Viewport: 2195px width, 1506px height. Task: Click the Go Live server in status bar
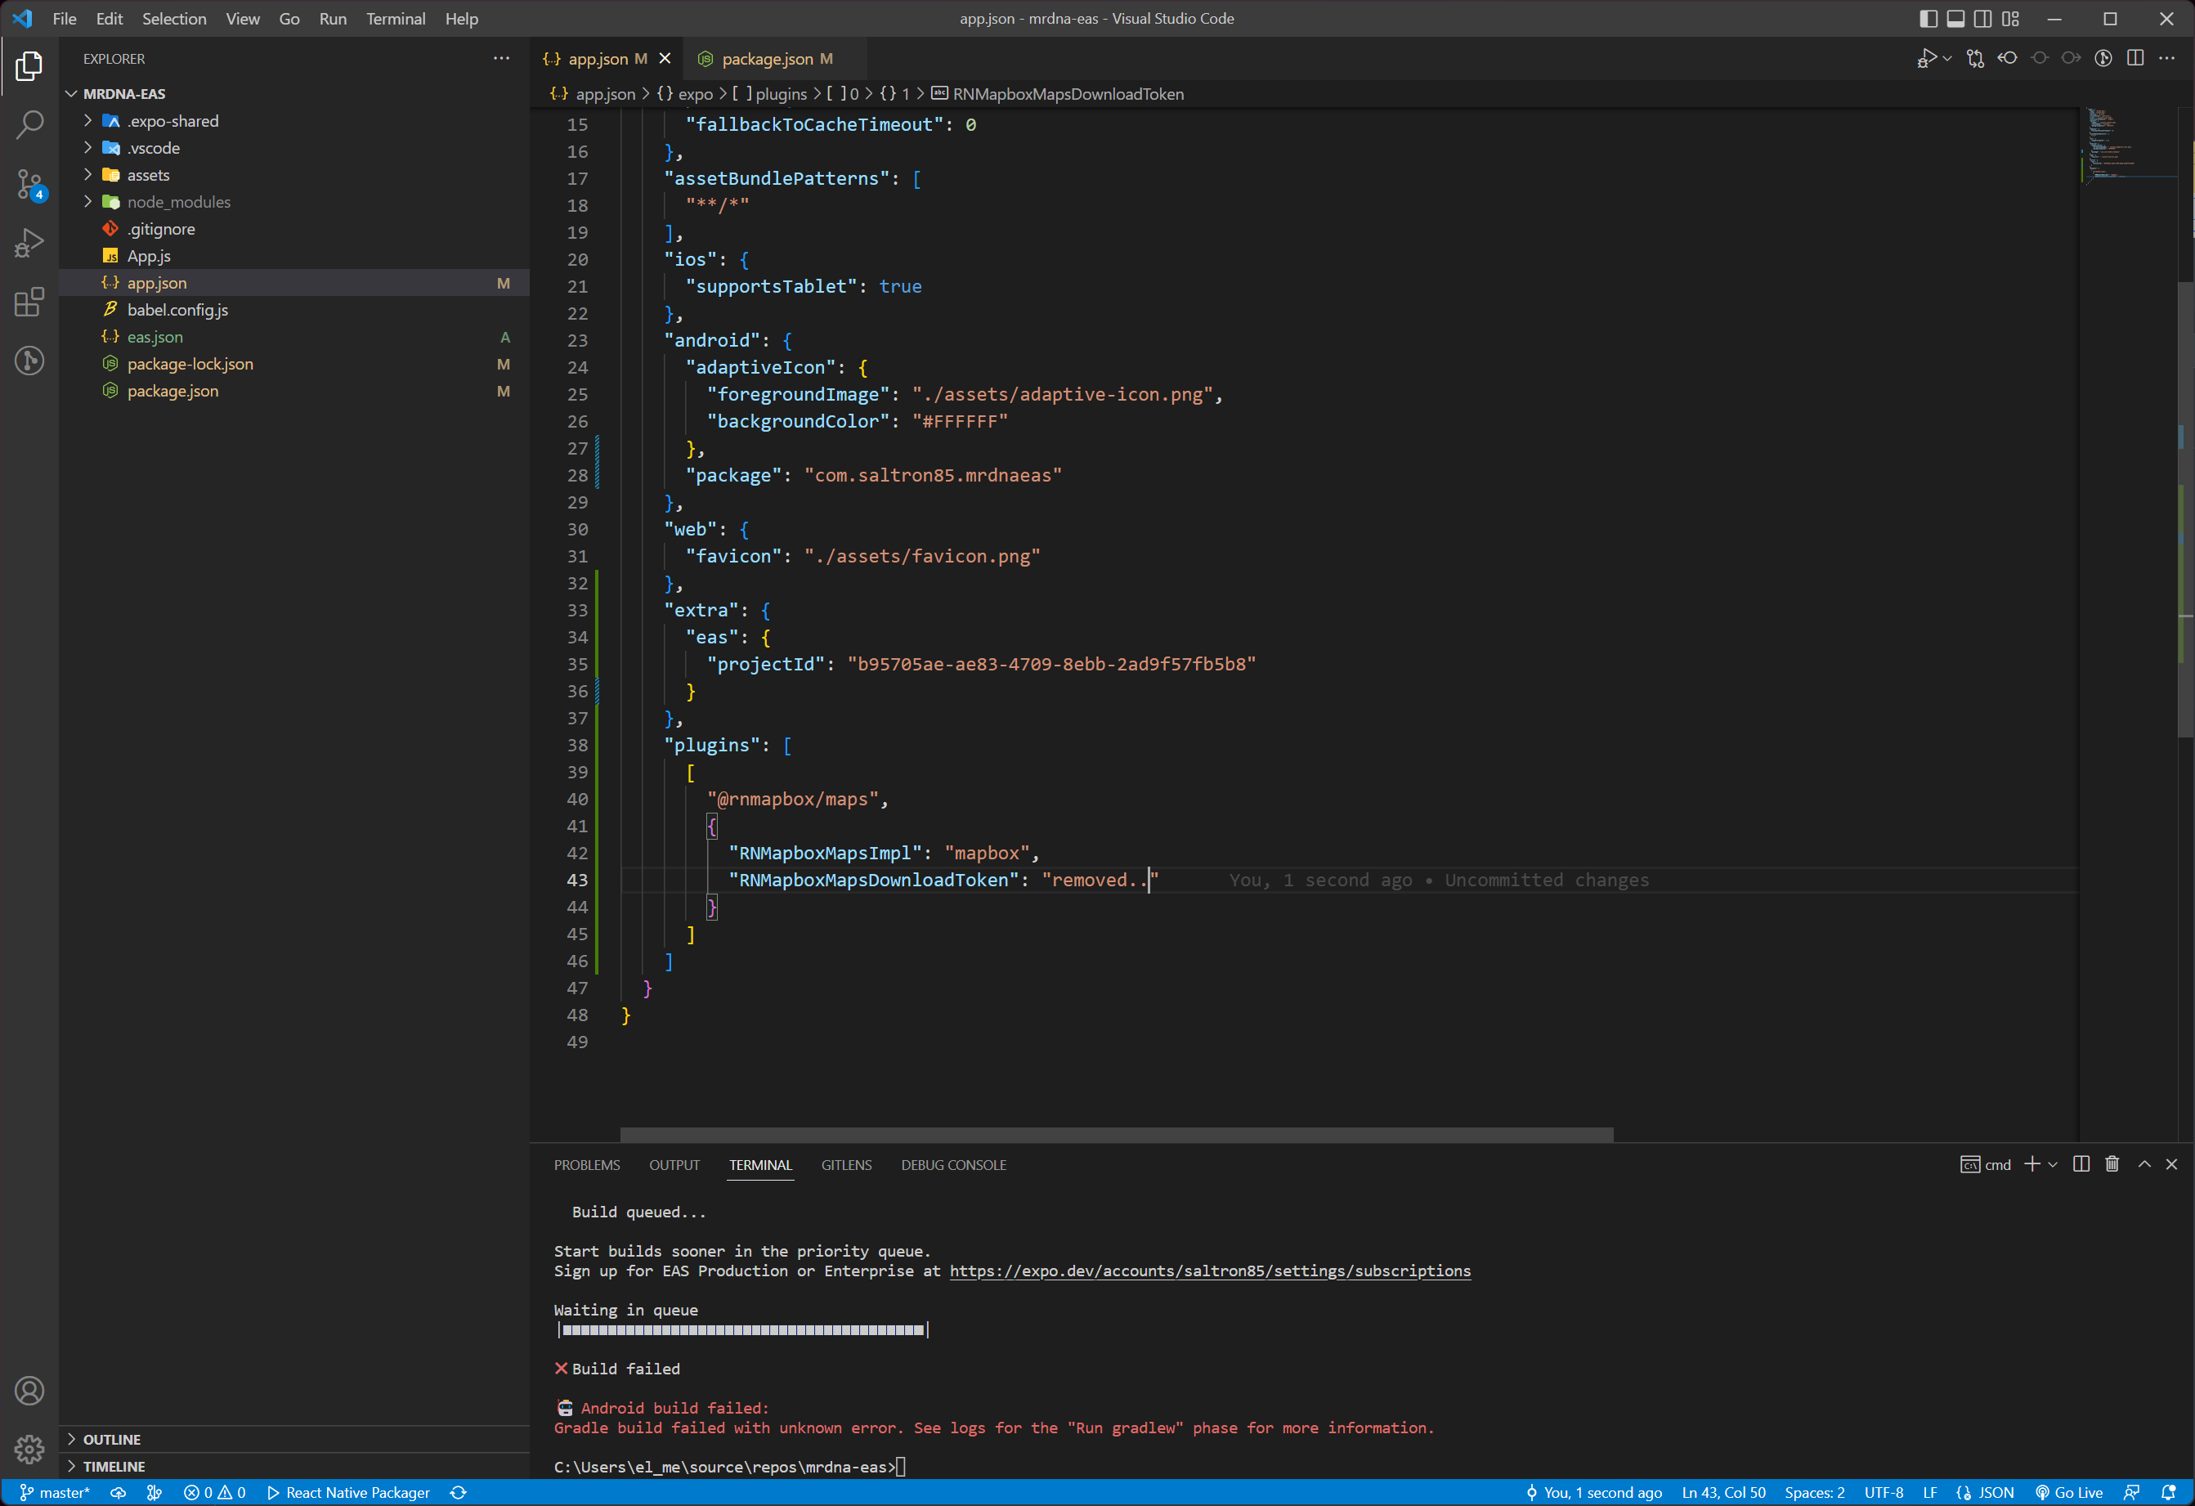(x=2069, y=1492)
